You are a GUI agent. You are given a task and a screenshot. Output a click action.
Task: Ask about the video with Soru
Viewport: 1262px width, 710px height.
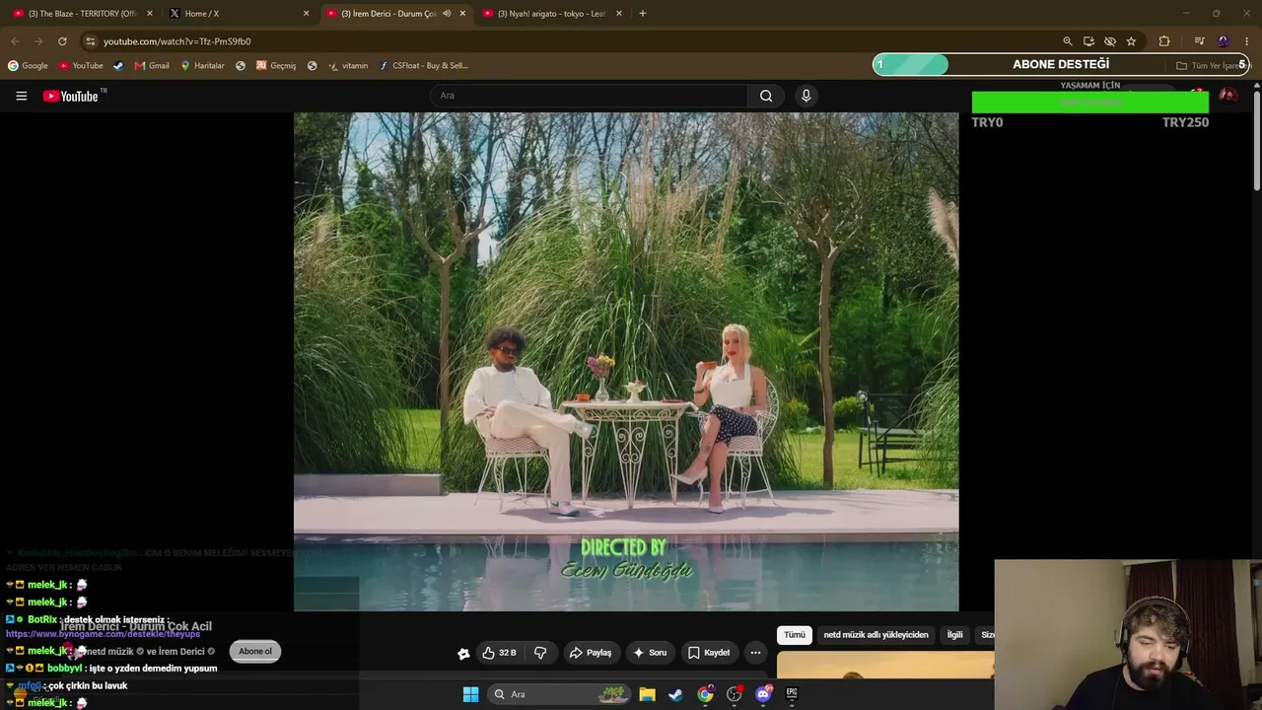tap(650, 653)
